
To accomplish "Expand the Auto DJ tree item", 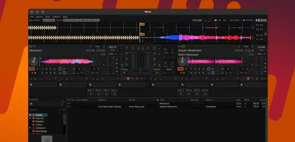I will (30, 118).
